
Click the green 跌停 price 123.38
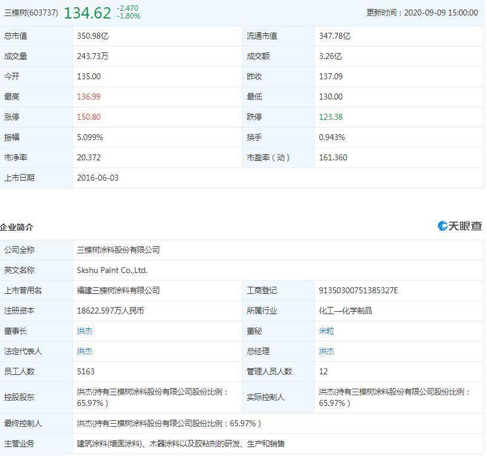(x=331, y=117)
